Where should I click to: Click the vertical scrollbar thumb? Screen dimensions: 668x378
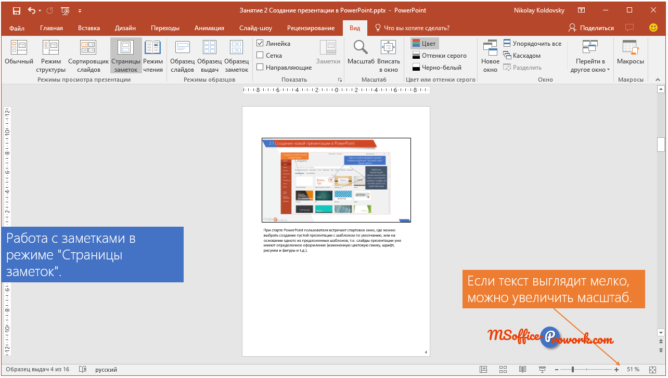(661, 144)
